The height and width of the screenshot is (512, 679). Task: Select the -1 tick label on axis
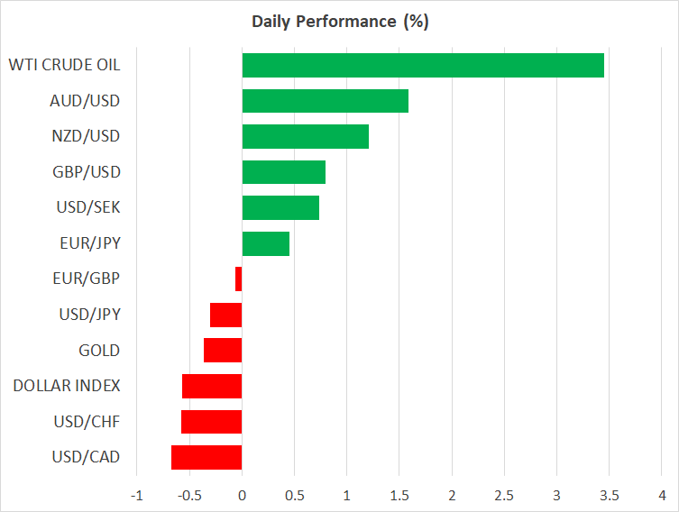point(136,495)
